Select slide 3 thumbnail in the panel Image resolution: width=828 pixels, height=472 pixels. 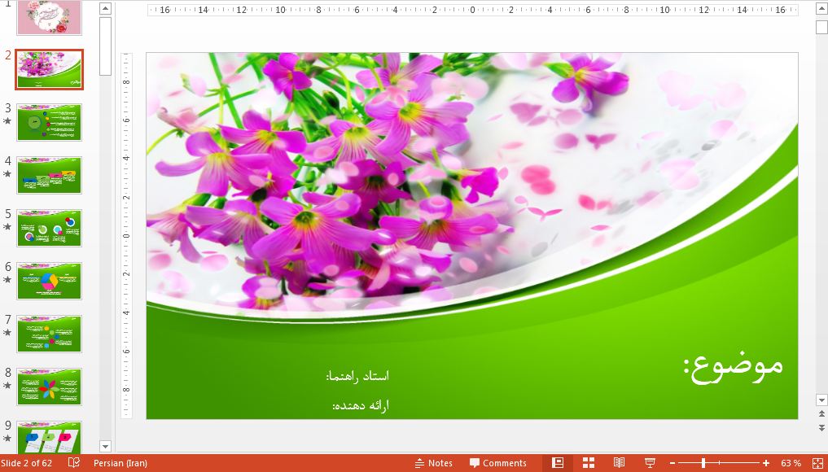click(x=49, y=122)
